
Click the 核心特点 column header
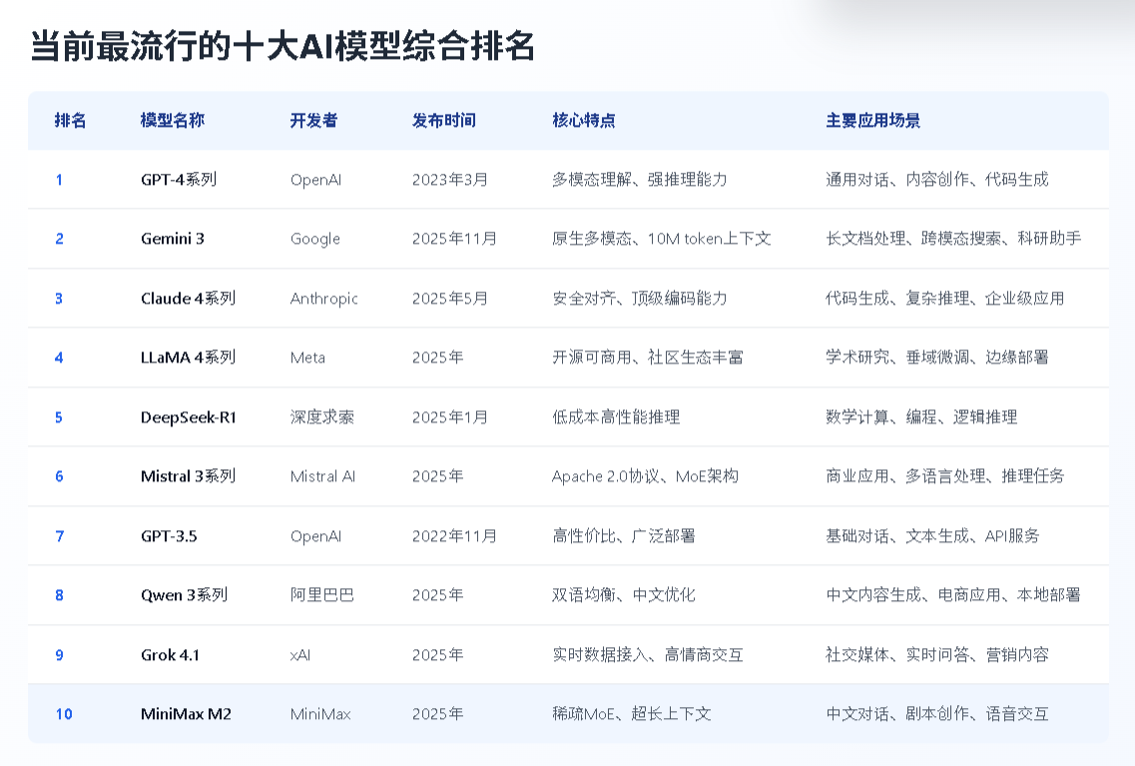tap(583, 120)
